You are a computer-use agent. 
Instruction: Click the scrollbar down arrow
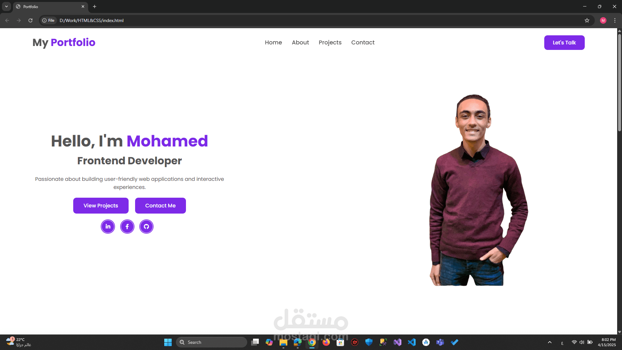tap(619, 332)
